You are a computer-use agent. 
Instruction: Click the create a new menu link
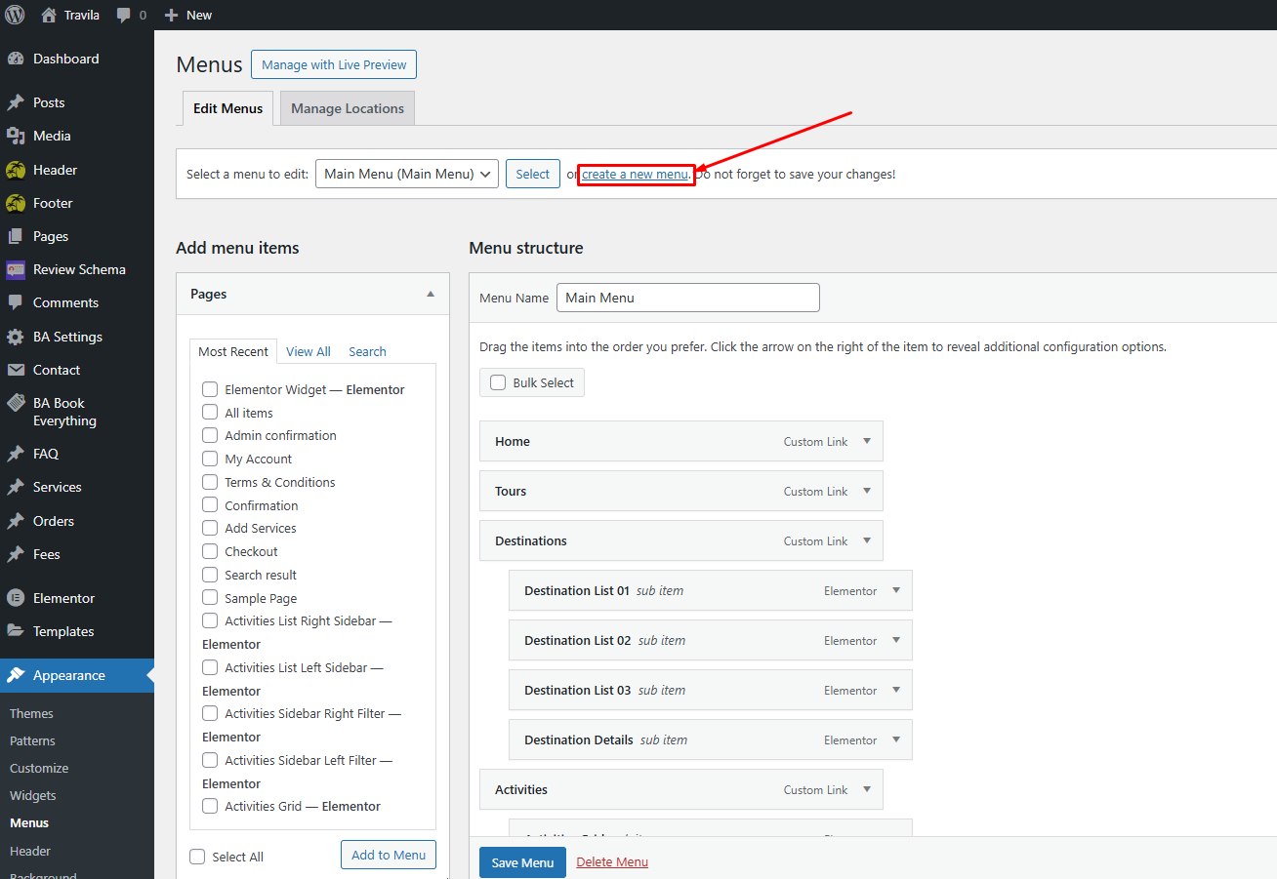point(635,174)
